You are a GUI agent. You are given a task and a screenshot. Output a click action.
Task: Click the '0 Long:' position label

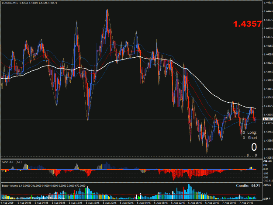tap(250, 132)
